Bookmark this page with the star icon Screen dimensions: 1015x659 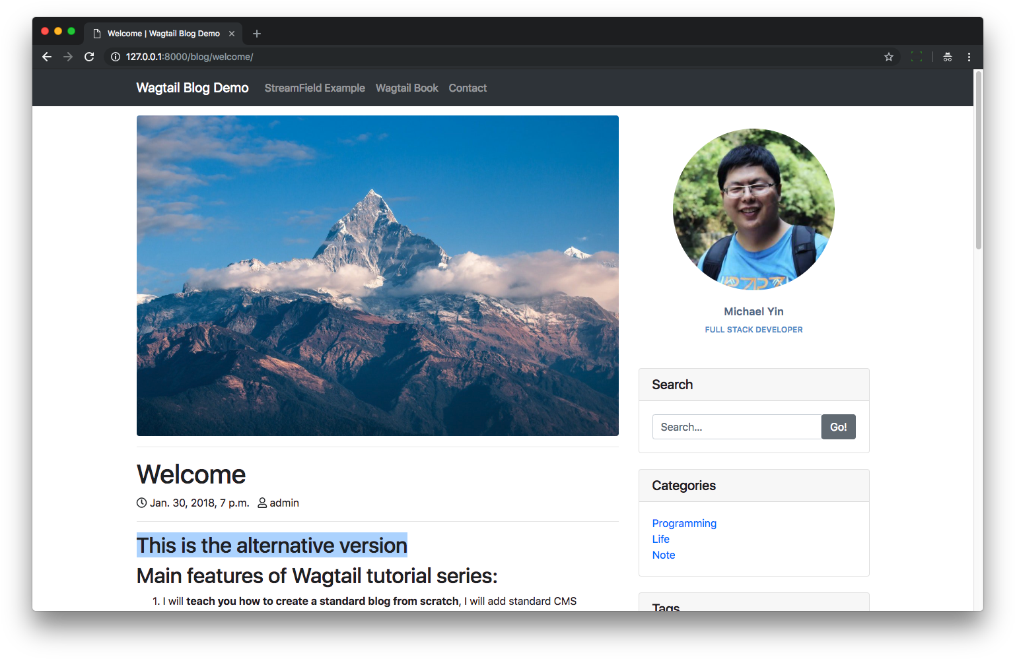click(889, 57)
